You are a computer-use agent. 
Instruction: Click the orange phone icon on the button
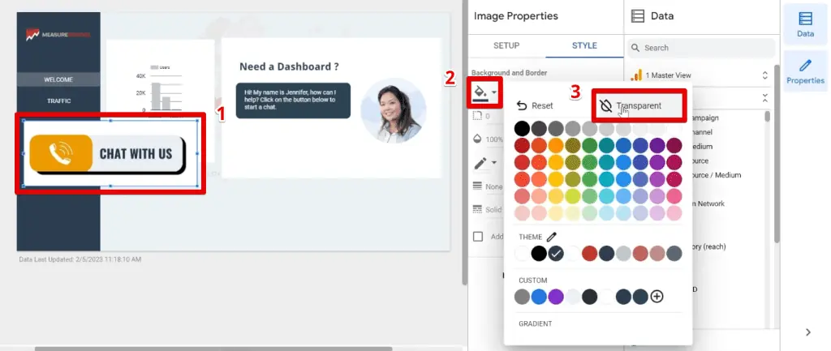pyautogui.click(x=61, y=153)
